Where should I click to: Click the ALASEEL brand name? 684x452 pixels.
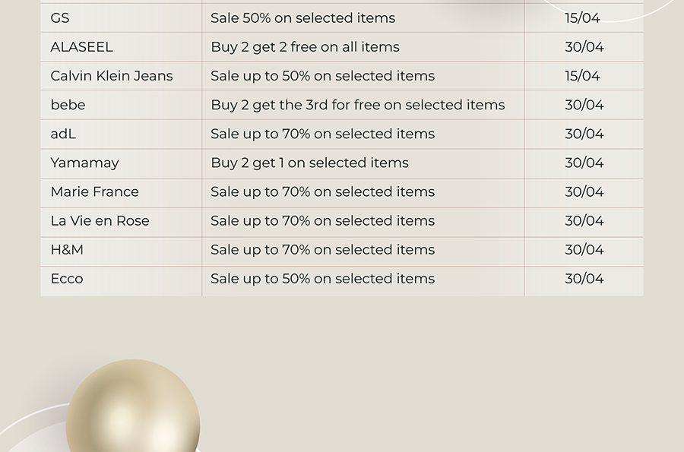pos(81,46)
